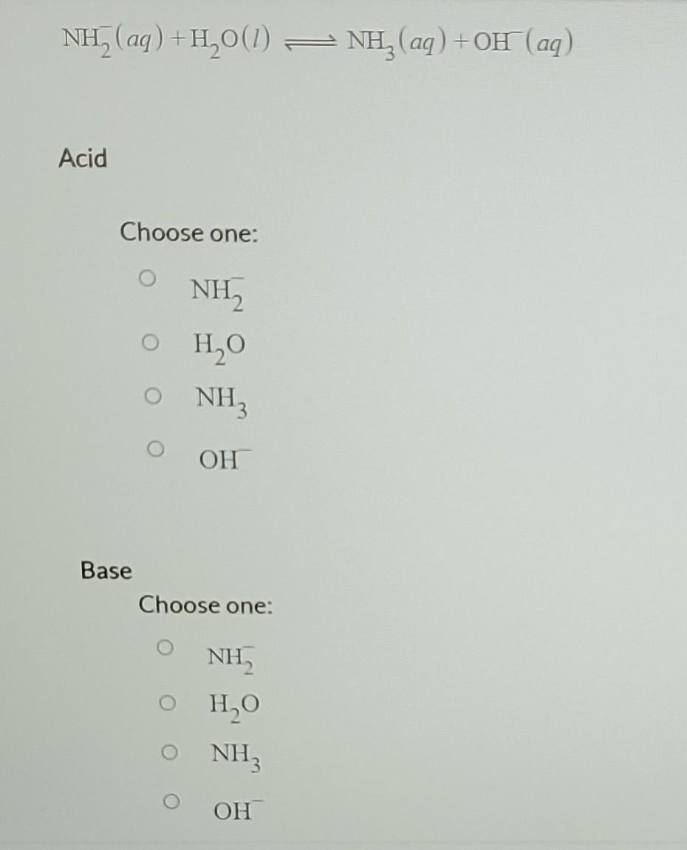Screen dimensions: 687x850
Task: Select NH₂⁻ as the Acid answer
Action: (148, 277)
